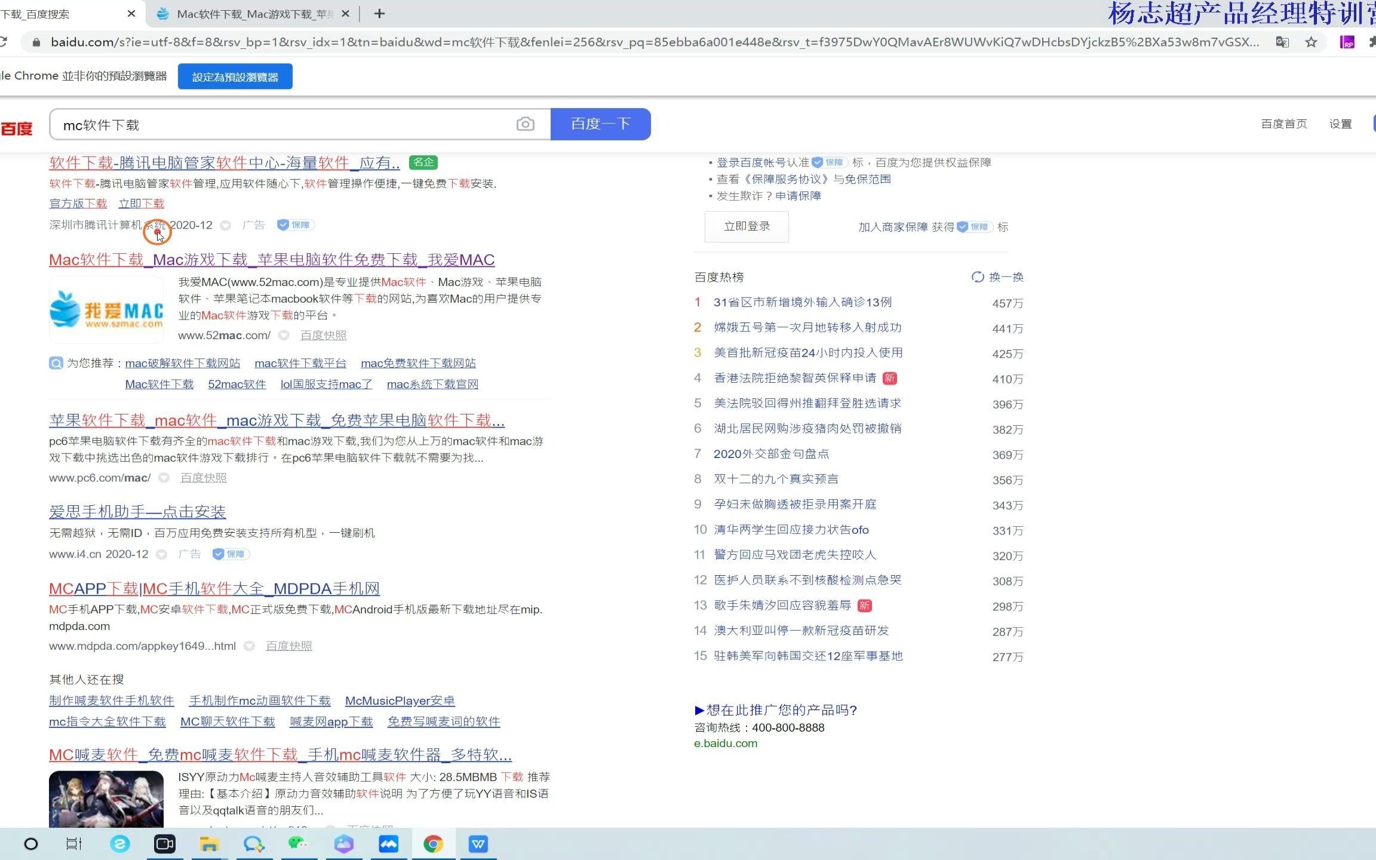Open the blue chat-search app on taskbar
Screen dimensions: 1376x860
[x=253, y=844]
